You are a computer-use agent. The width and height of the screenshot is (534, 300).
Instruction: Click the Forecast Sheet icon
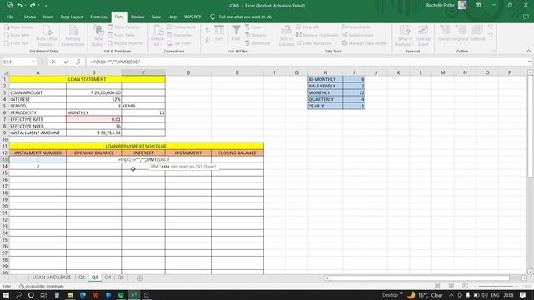point(423,31)
